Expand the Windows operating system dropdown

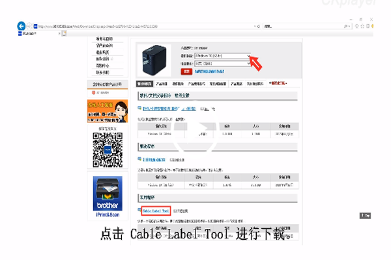tap(248, 57)
